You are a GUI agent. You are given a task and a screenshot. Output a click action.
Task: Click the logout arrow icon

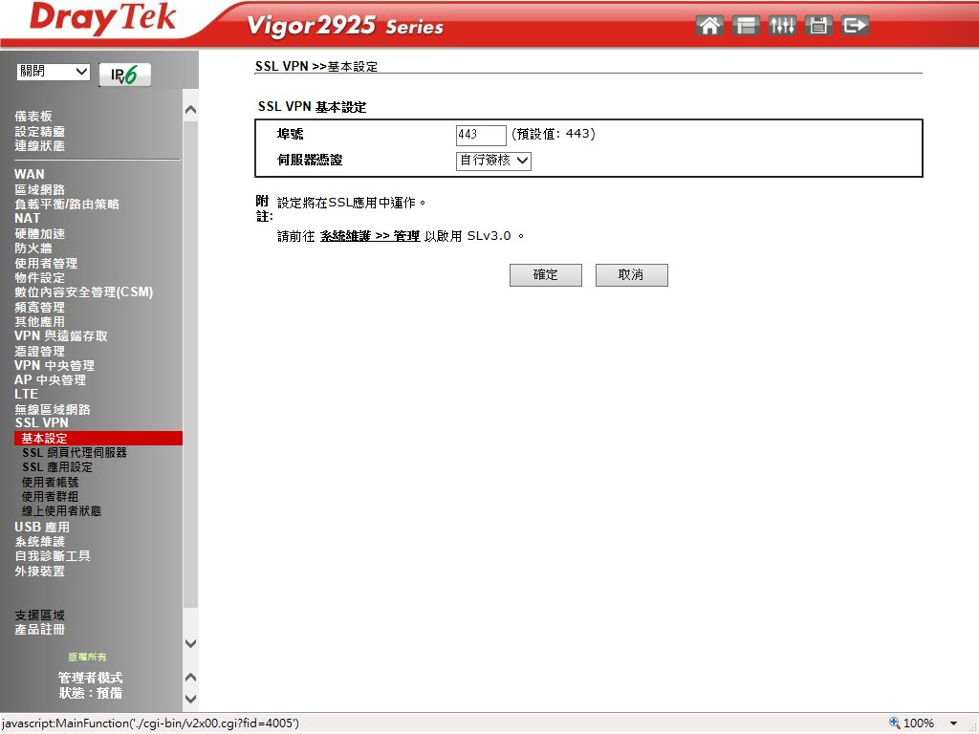[855, 26]
